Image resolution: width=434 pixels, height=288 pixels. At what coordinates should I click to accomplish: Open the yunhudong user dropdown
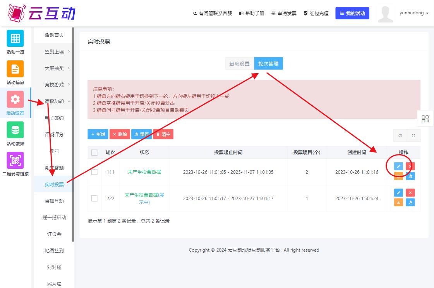tap(414, 13)
